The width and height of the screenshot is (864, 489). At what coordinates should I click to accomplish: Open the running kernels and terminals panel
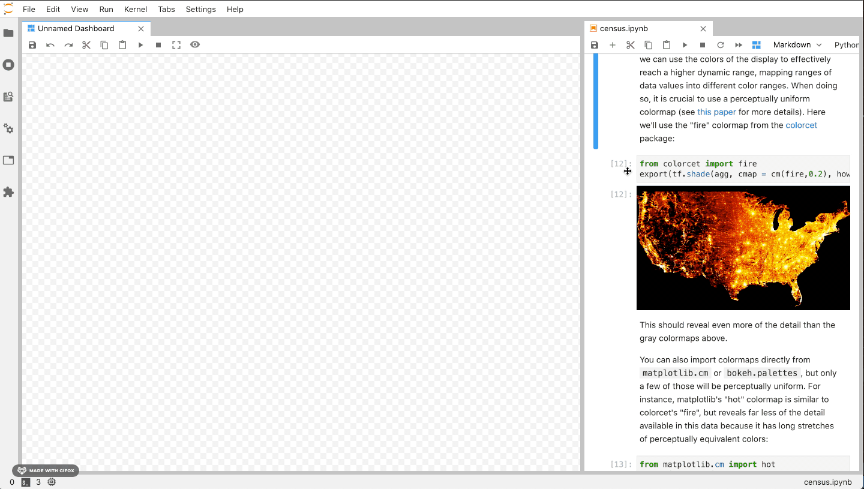coord(8,65)
